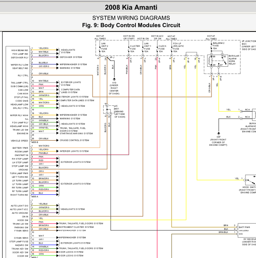Click the G13 ground symbol under the BLK wire
This screenshot has height=258, width=256.
point(114,79)
